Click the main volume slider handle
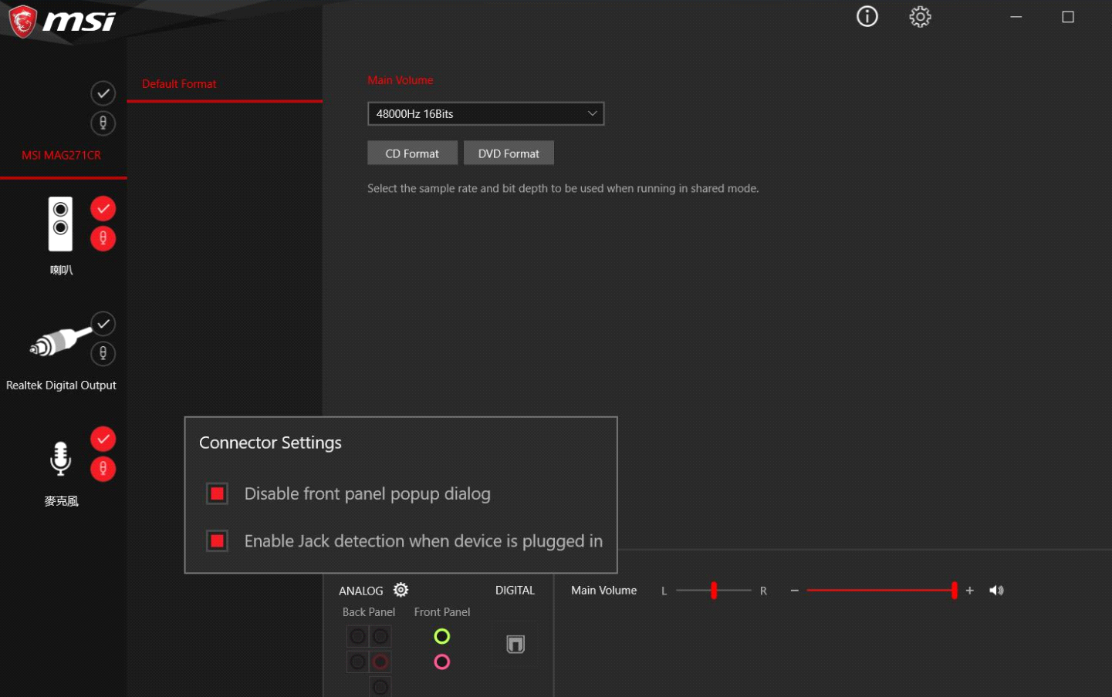 pyautogui.click(x=954, y=591)
